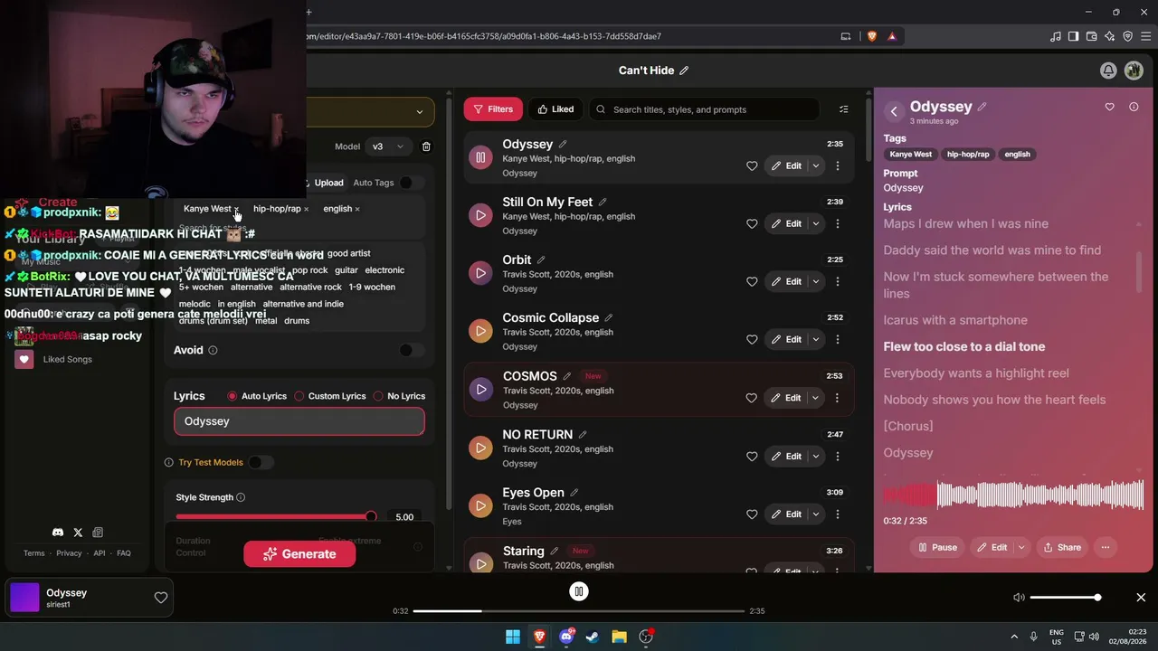
Task: Open the Discord community link icon
Action: coord(58,533)
